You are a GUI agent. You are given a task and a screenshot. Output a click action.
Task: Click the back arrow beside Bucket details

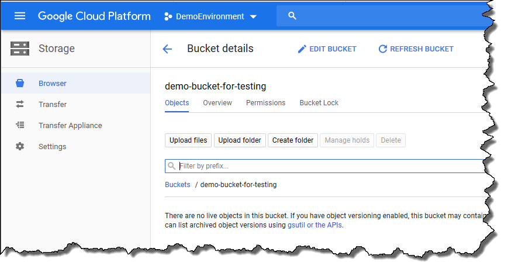point(167,49)
